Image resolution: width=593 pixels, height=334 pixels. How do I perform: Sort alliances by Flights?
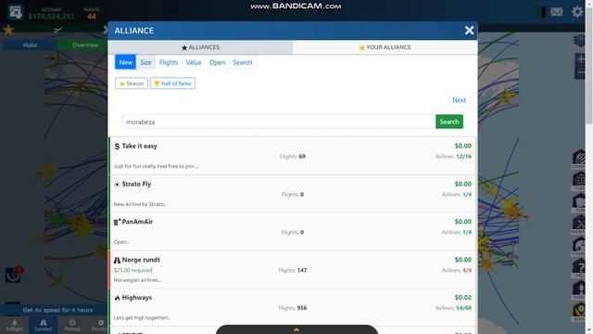point(169,62)
